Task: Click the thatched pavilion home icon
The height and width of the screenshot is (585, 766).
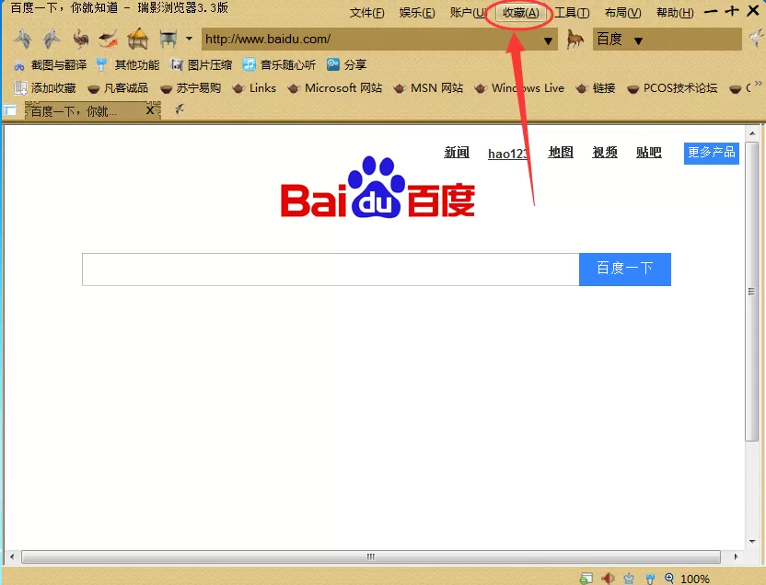Action: coord(138,39)
